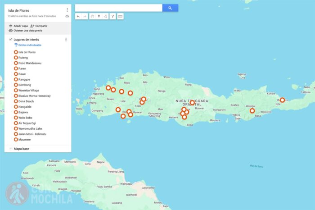Click the last-change status text under the title

pyautogui.click(x=32, y=16)
